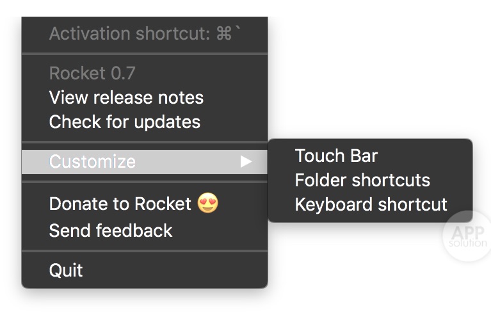Click the Rocket 0.7 version label

(92, 73)
